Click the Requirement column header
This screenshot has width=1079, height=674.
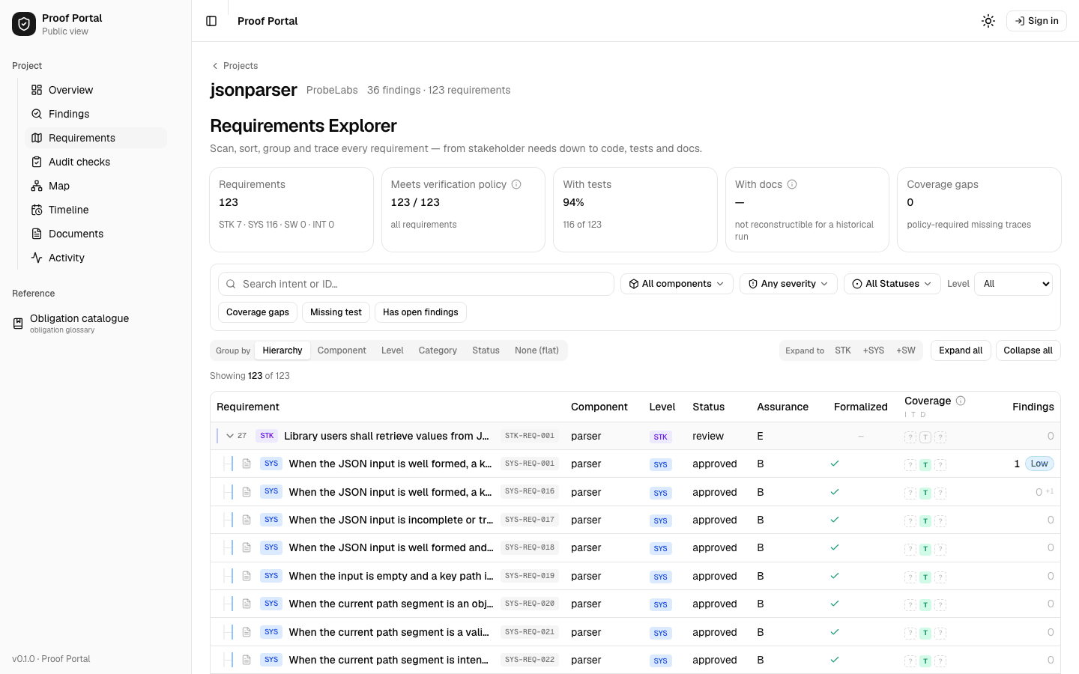[248, 407]
